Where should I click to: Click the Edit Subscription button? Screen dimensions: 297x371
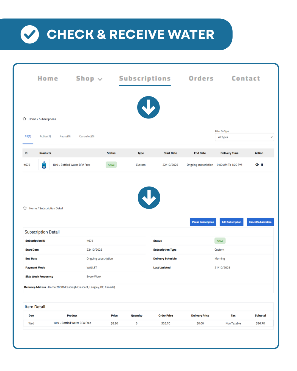pos(232,222)
